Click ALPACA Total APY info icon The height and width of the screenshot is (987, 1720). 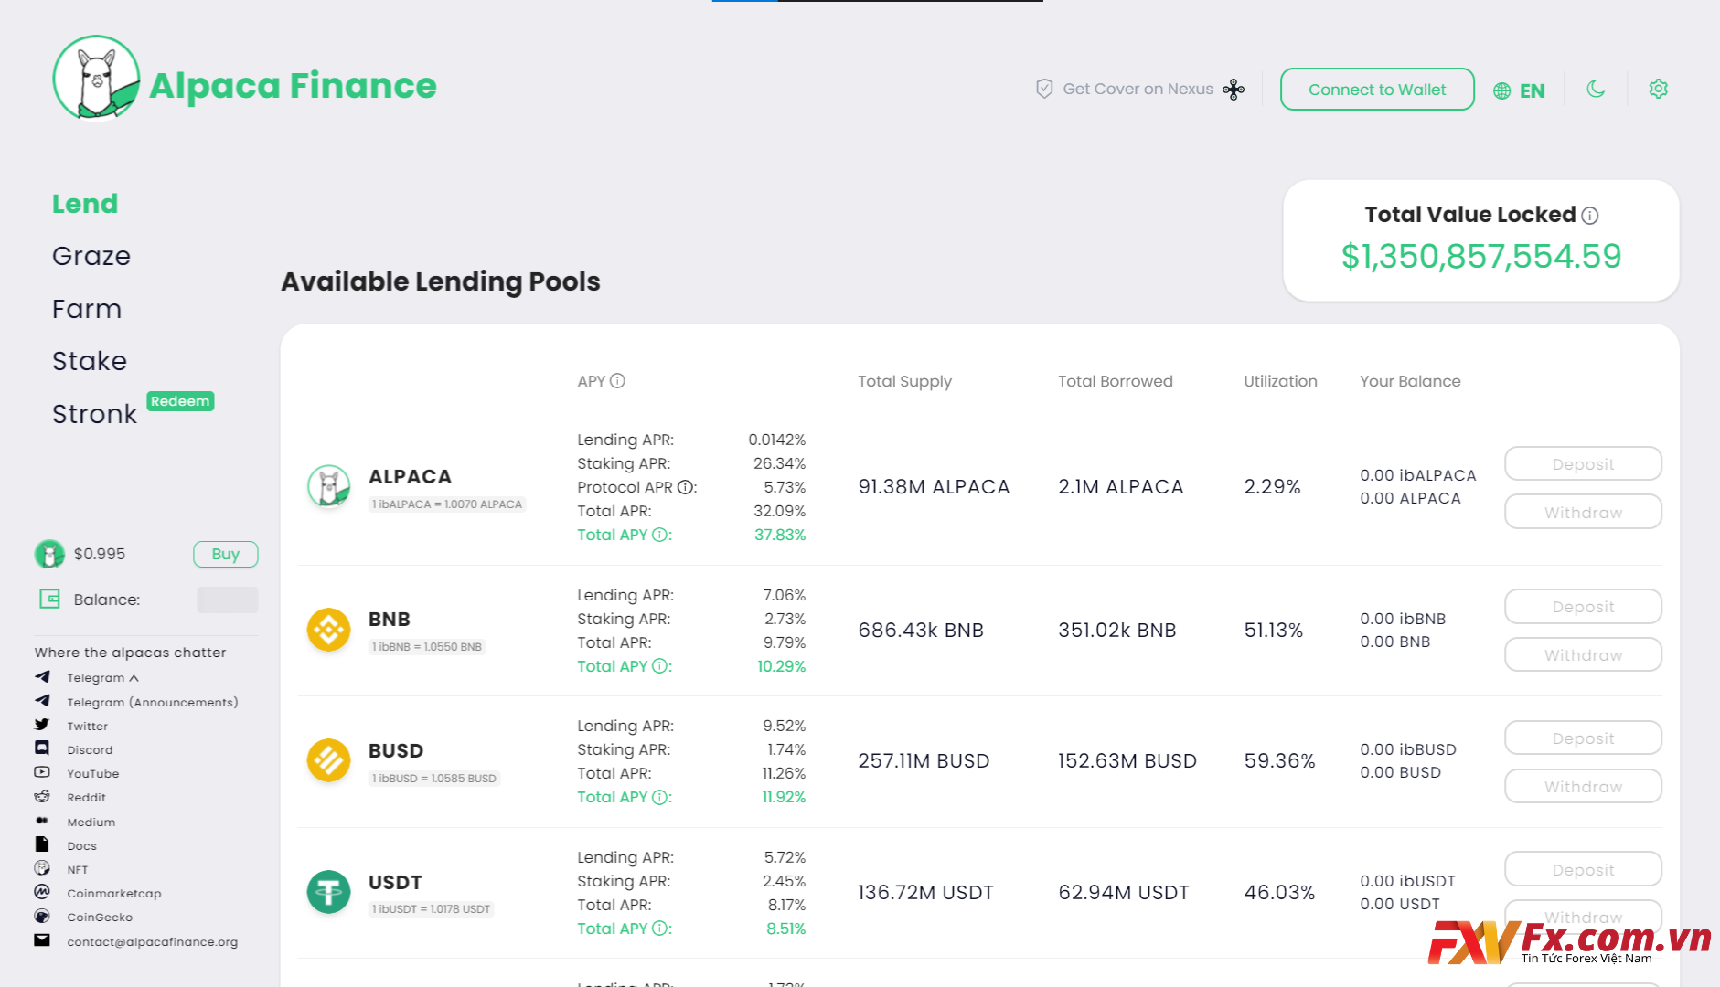pyautogui.click(x=660, y=535)
